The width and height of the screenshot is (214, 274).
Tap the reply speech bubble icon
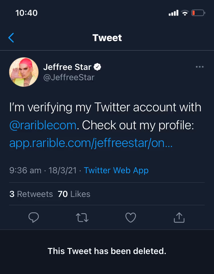click(34, 218)
